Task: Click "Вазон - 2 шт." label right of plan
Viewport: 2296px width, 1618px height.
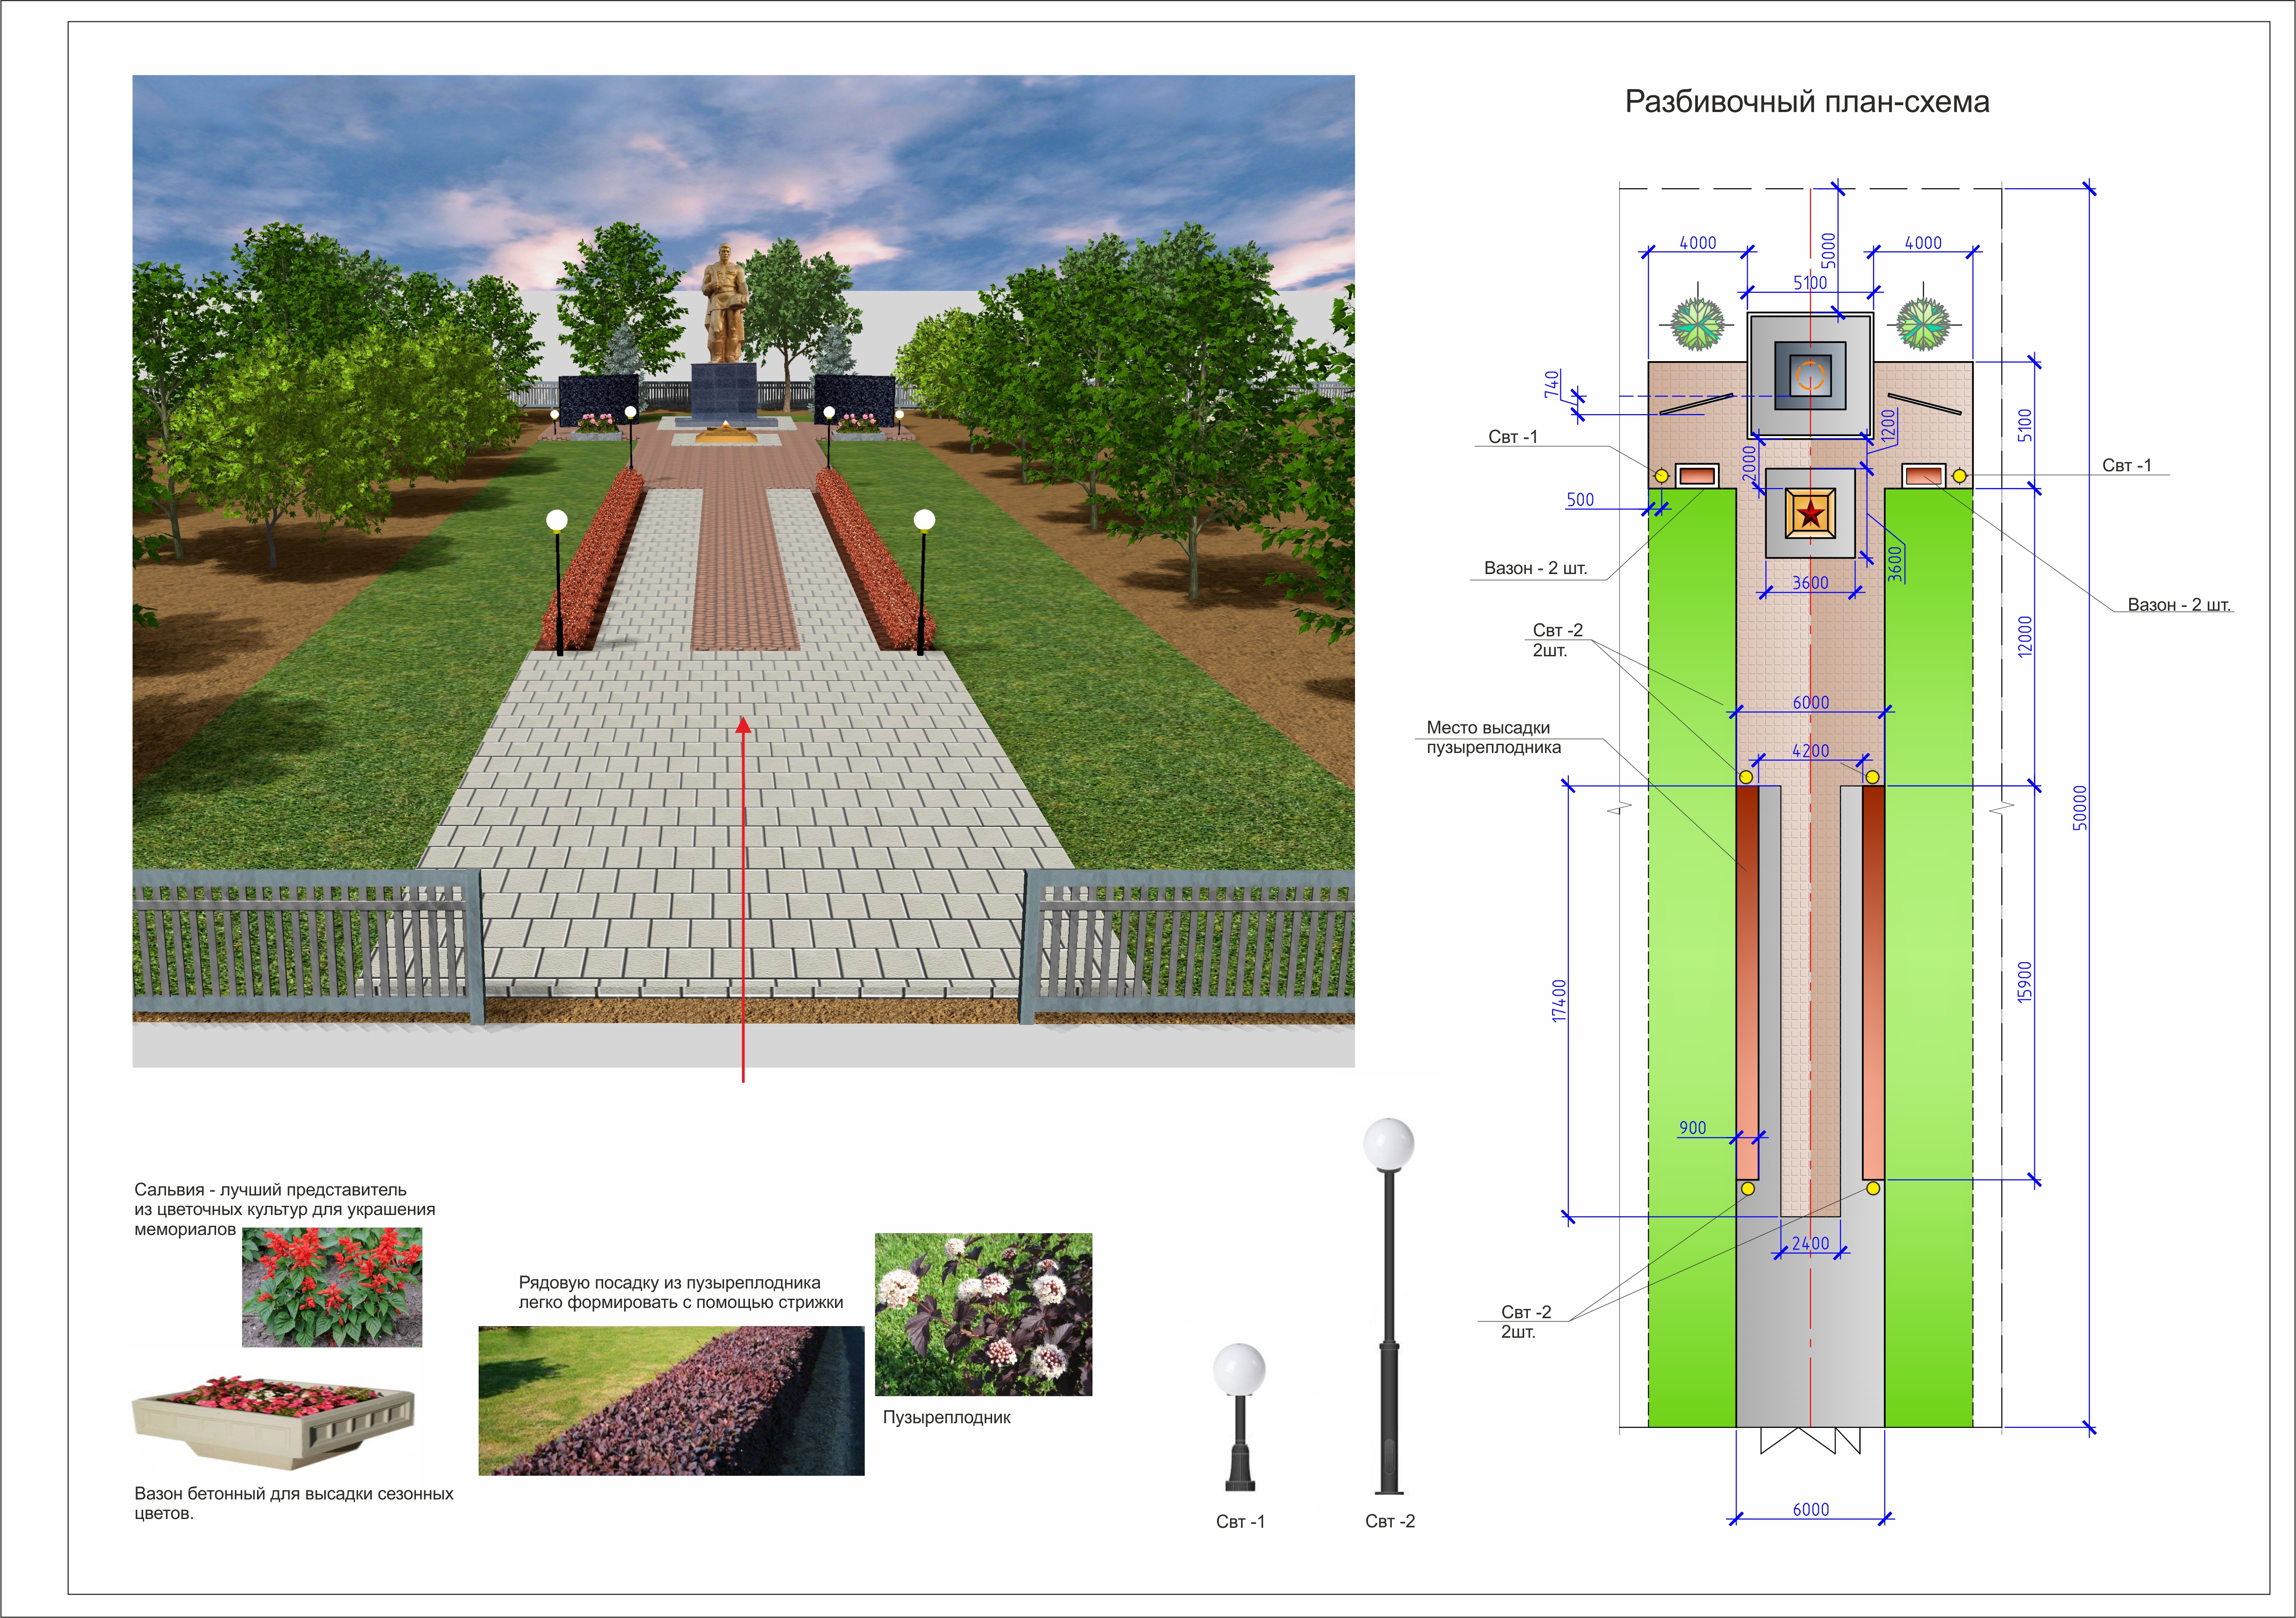Action: point(2179,605)
